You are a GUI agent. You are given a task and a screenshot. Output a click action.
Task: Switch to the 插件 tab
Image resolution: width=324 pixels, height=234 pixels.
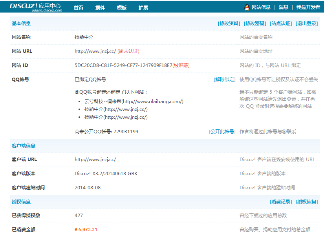click(x=100, y=7)
